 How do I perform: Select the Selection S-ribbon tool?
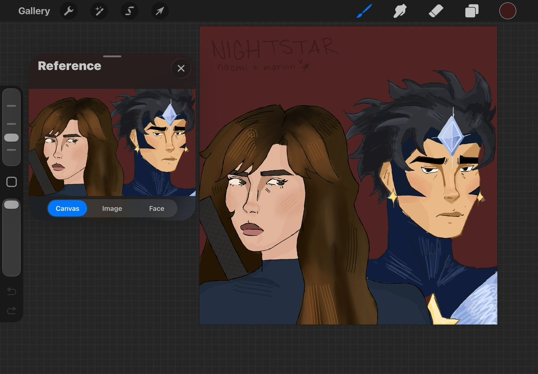pyautogui.click(x=129, y=11)
